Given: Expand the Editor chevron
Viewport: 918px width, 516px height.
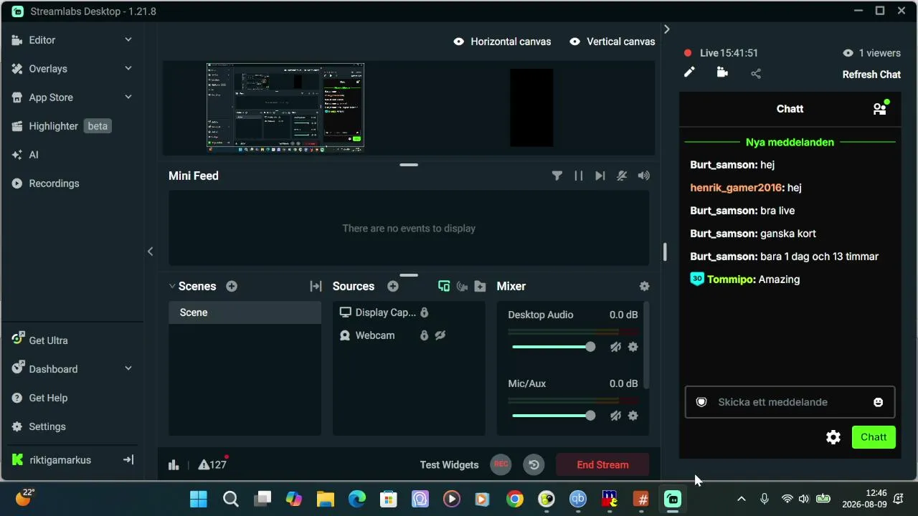Looking at the screenshot, I should click(128, 40).
